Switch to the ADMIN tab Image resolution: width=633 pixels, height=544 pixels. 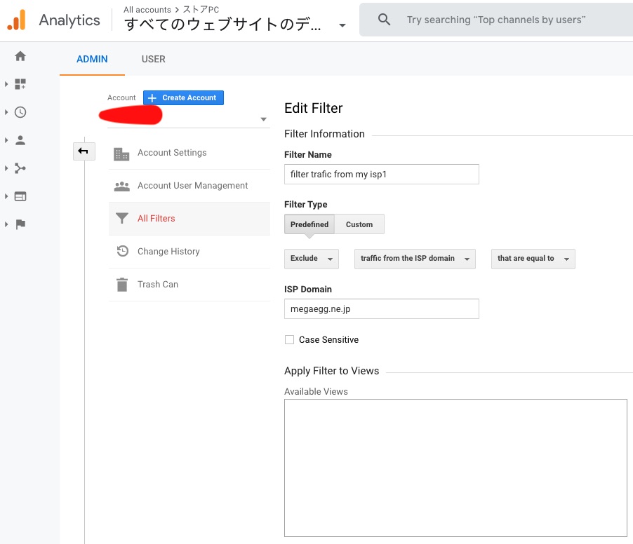point(92,59)
